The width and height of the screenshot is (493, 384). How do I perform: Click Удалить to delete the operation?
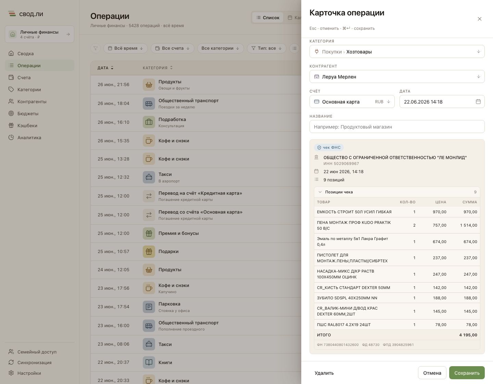point(324,373)
